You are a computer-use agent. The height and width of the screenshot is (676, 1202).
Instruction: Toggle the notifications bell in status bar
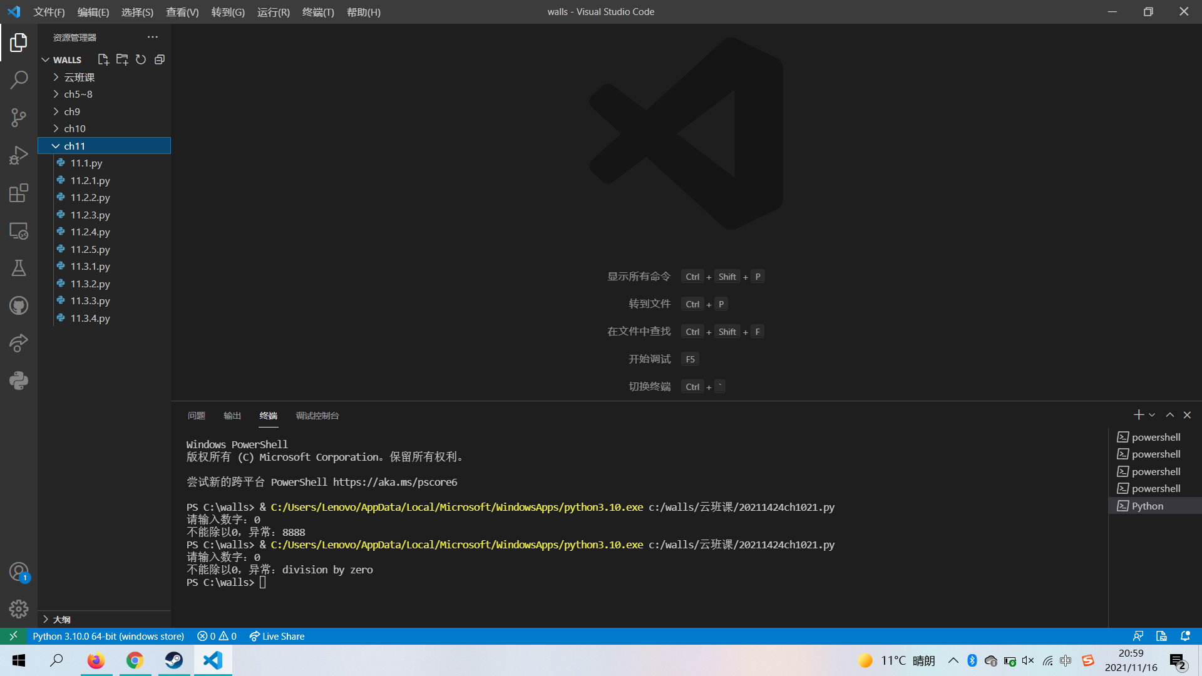tap(1185, 636)
